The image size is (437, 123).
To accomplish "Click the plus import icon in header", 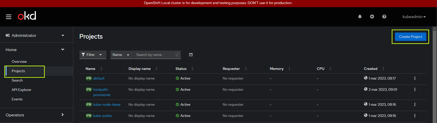I will click(372, 17).
